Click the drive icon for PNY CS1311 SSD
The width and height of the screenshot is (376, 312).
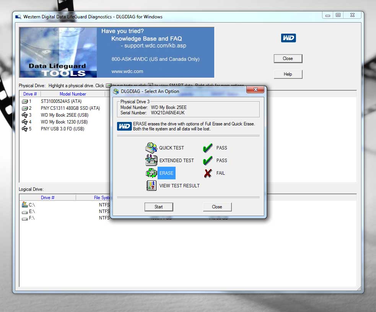point(25,108)
